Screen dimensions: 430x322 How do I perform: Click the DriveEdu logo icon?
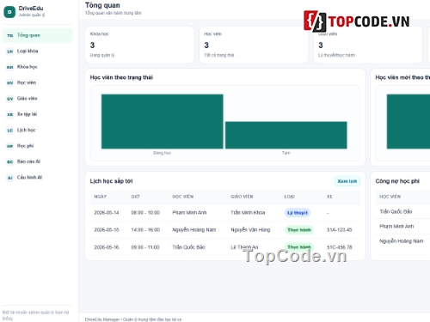tap(9, 12)
